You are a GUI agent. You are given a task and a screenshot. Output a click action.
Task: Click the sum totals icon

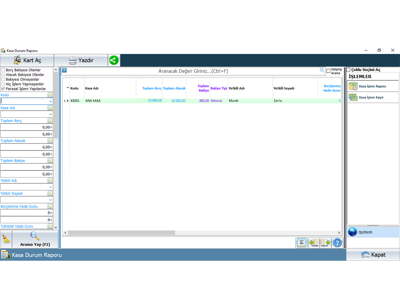(302, 243)
